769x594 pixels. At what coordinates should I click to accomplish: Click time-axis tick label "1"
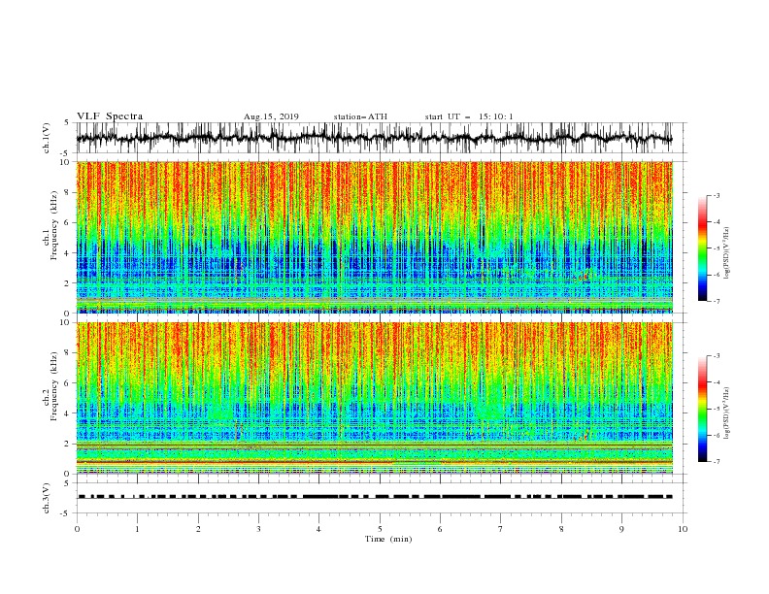137,529
